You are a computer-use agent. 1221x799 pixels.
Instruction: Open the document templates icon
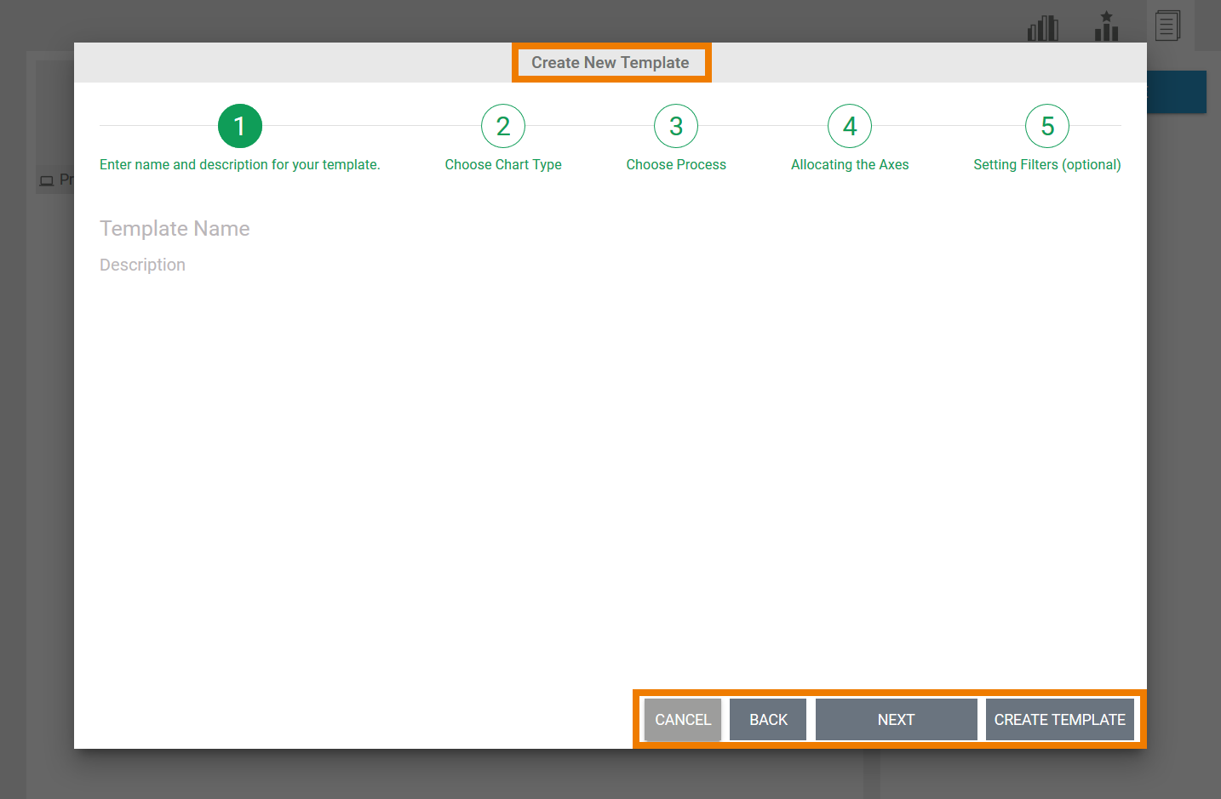click(1167, 26)
